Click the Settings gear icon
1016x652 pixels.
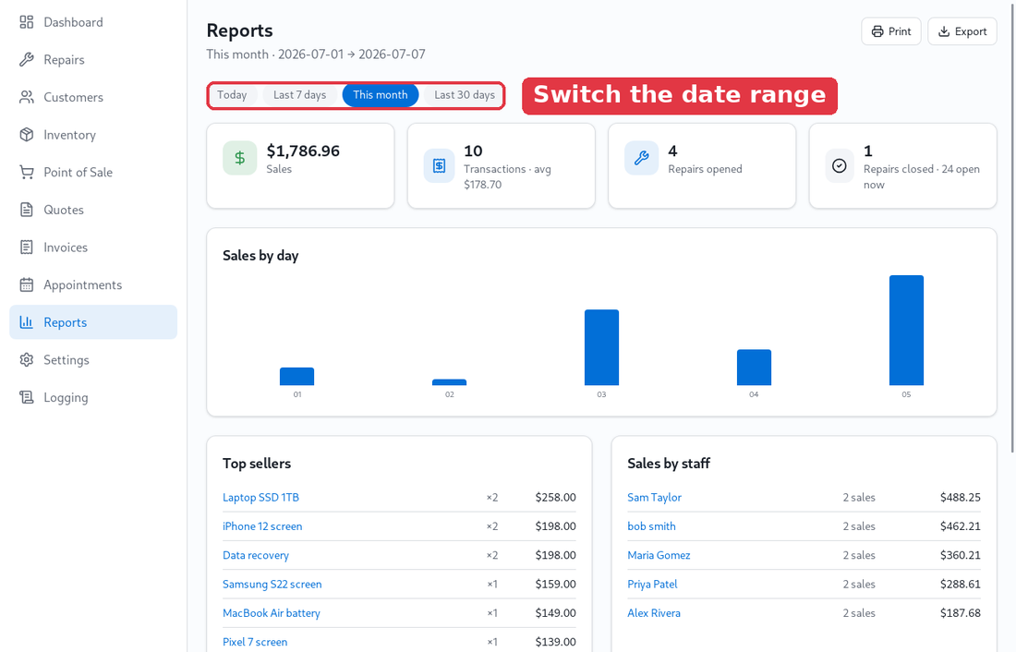click(x=27, y=359)
